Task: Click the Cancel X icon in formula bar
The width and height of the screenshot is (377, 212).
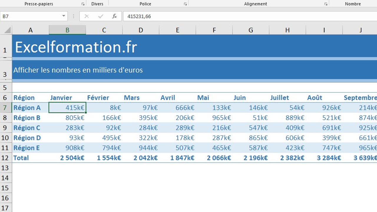Action: point(87,16)
